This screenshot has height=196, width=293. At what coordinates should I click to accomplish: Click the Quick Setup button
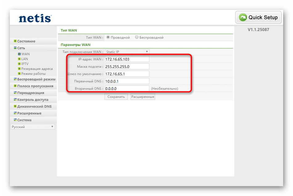click(258, 17)
